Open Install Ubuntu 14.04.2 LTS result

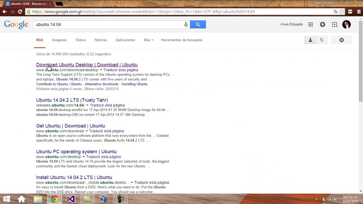[x=74, y=178]
